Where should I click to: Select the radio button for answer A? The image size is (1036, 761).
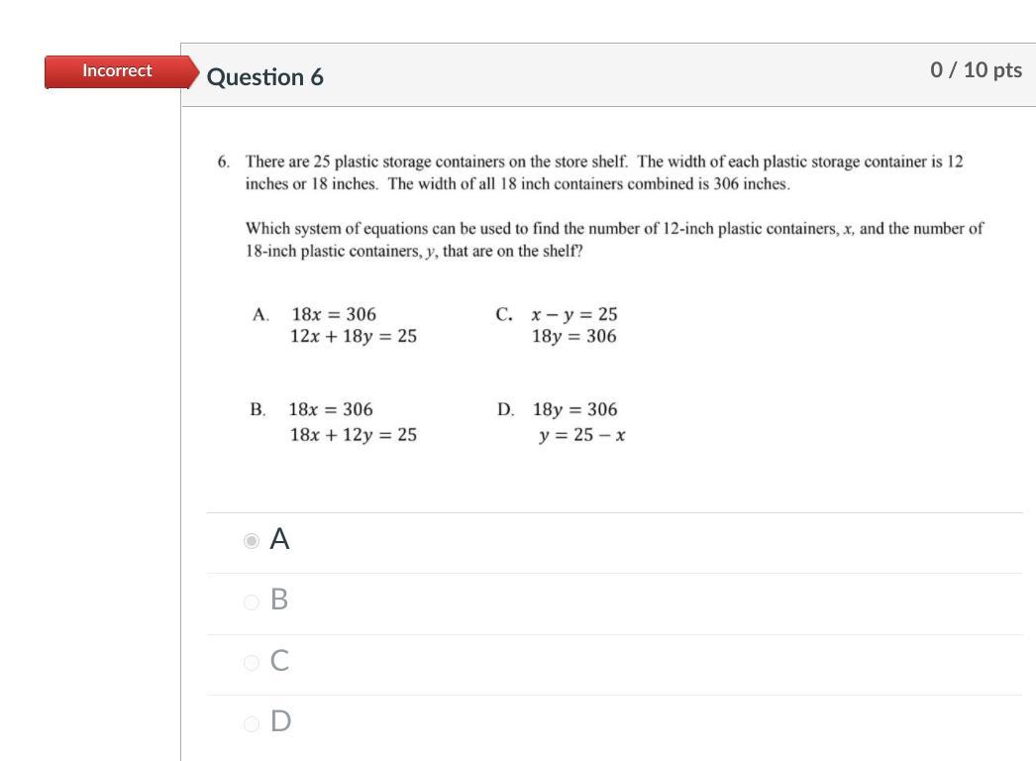point(252,540)
